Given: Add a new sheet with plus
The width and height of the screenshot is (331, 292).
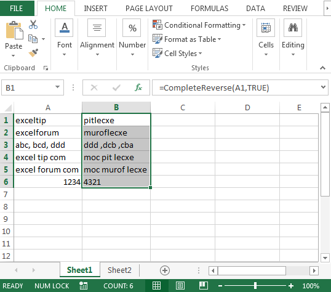Looking at the screenshot, I should pos(165,270).
